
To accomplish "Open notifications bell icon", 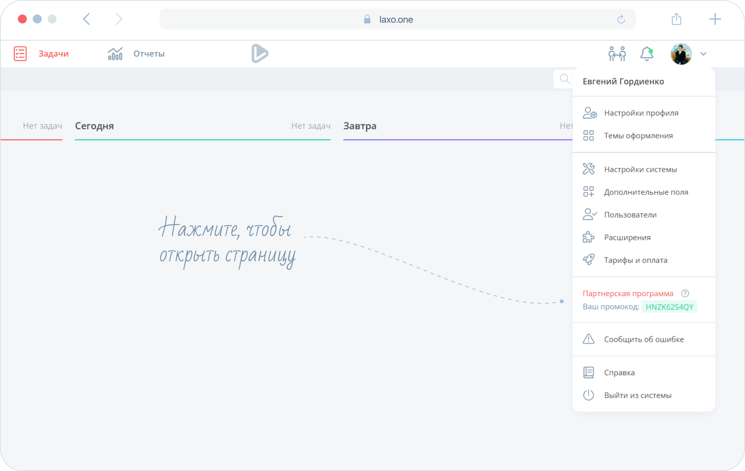I will 647,54.
